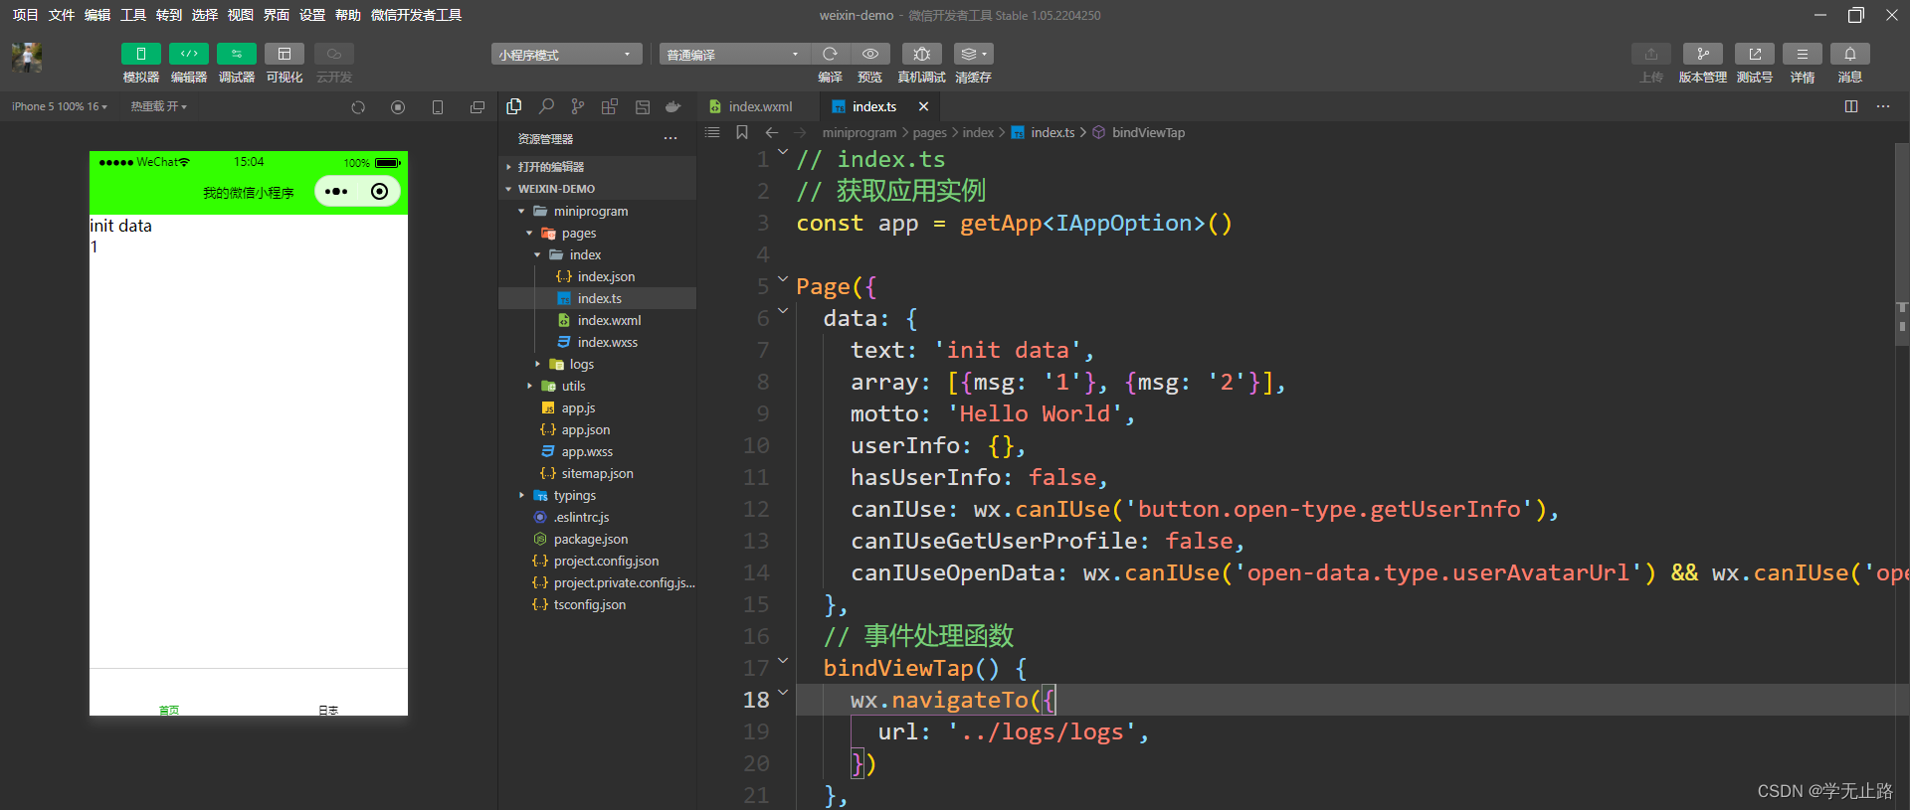Open the 文件 menu
This screenshot has height=810, width=1910.
tap(62, 15)
